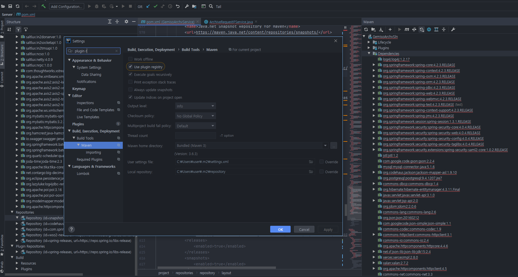Click the settings search field
Viewport: 518px width, 277px height.
(x=94, y=51)
